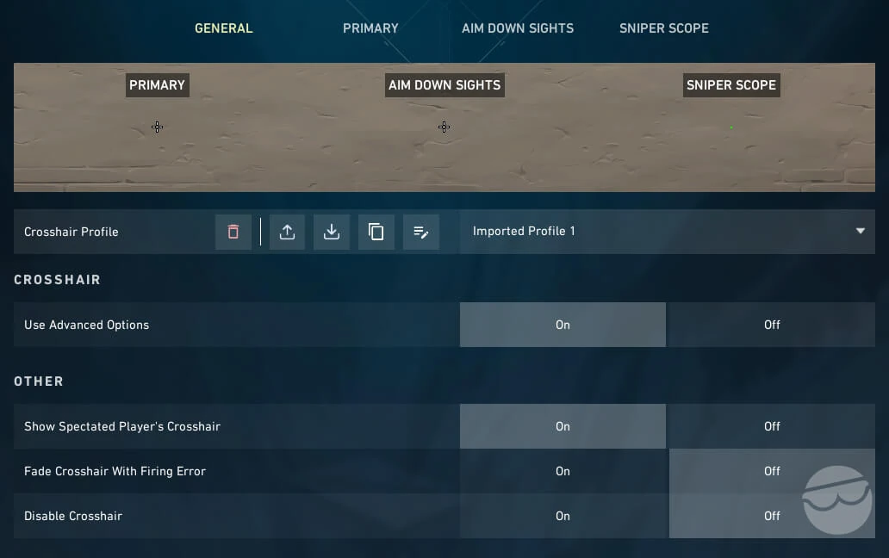Click the SNIPER SCOPE preview label
This screenshot has height=558, width=889.
coord(731,85)
